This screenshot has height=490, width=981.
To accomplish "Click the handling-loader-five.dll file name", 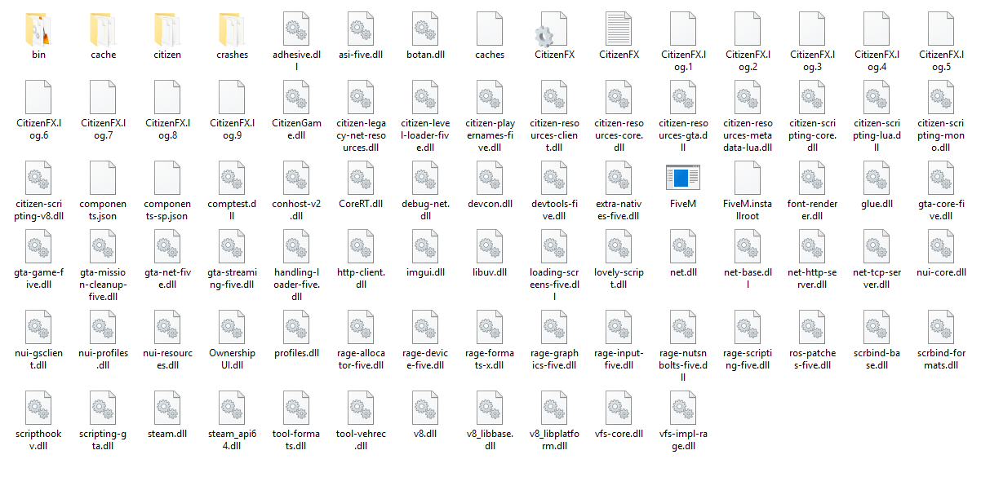I will click(x=297, y=284).
